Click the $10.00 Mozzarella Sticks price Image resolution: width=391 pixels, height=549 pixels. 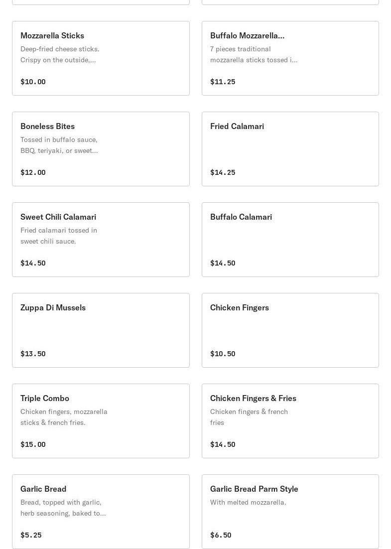[x=33, y=82]
